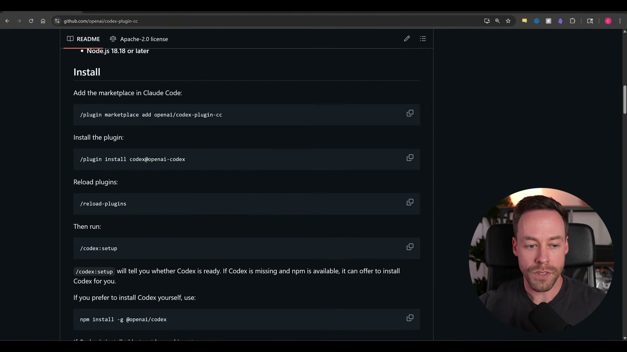Image resolution: width=627 pixels, height=352 pixels.
Task: Open the README edit pencil icon
Action: 407,38
